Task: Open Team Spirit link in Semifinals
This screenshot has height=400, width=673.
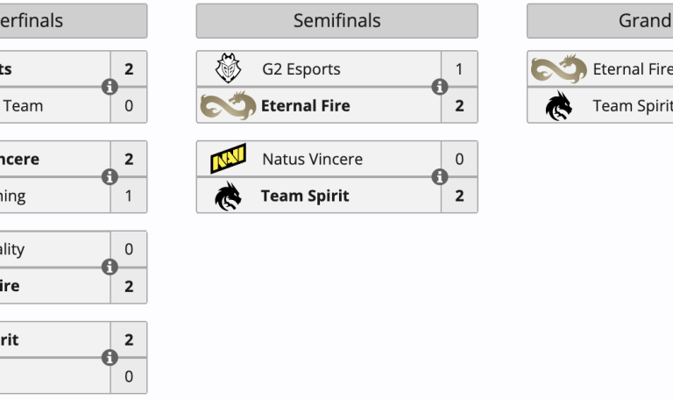Action: 305,196
